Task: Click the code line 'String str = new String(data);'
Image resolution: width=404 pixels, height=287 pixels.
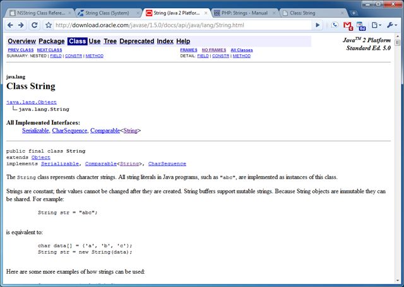Action: [85, 252]
